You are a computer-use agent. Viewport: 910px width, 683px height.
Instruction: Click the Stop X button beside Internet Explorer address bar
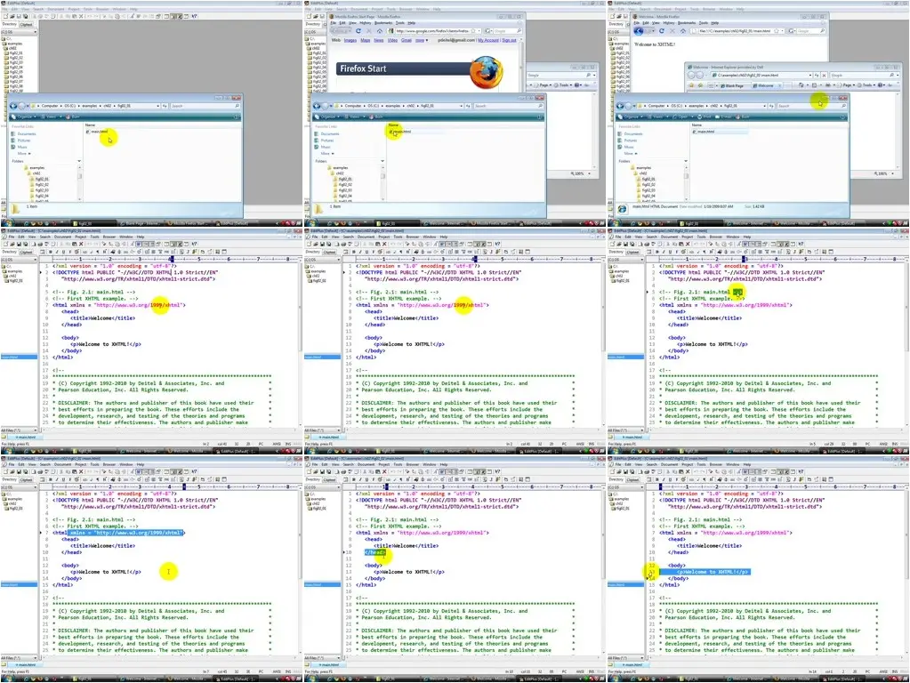[824, 76]
